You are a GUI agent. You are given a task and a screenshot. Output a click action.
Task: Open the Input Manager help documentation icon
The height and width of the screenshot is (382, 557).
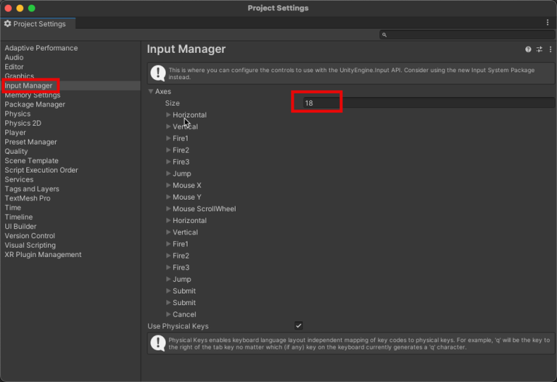(x=528, y=49)
